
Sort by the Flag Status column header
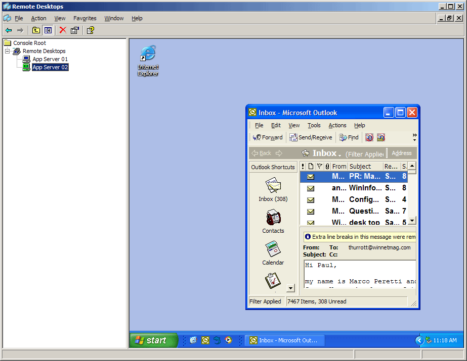[x=320, y=167]
